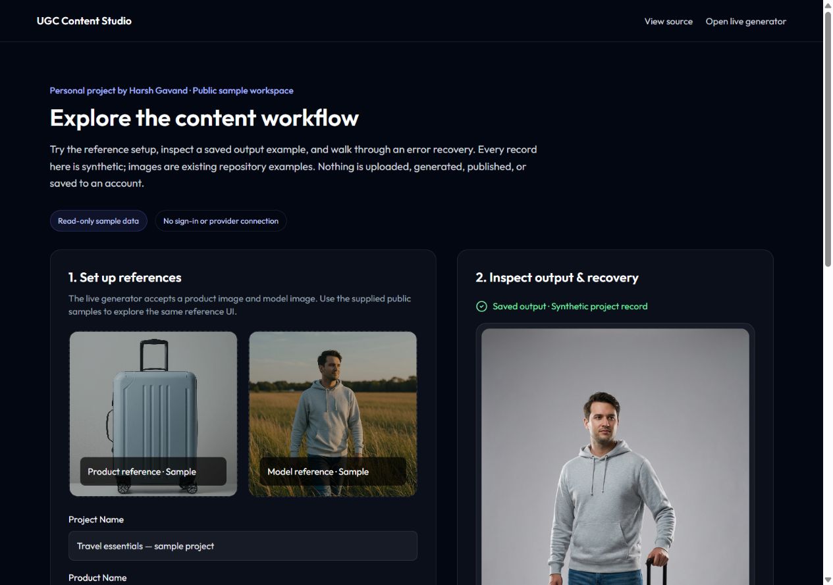The image size is (833, 585).
Task: Click the 'Personal project by Harsh Gavand' text line
Action: pos(172,91)
